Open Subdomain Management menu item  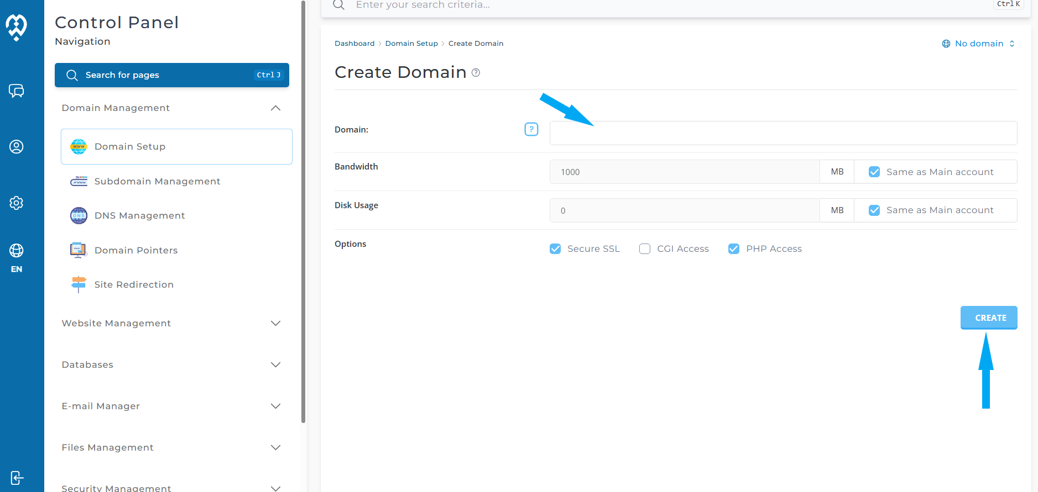pos(157,181)
